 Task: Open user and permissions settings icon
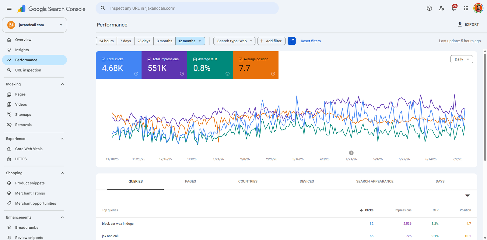pyautogui.click(x=441, y=8)
